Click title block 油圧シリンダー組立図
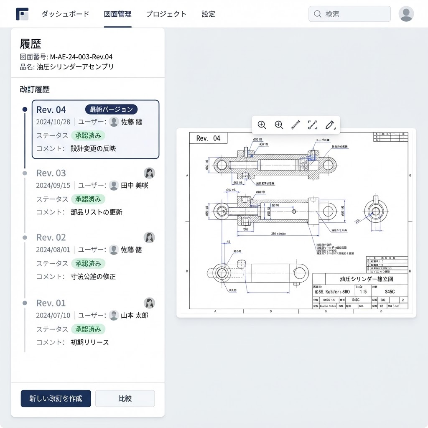Image resolution: width=428 pixels, height=428 pixels. (x=366, y=279)
